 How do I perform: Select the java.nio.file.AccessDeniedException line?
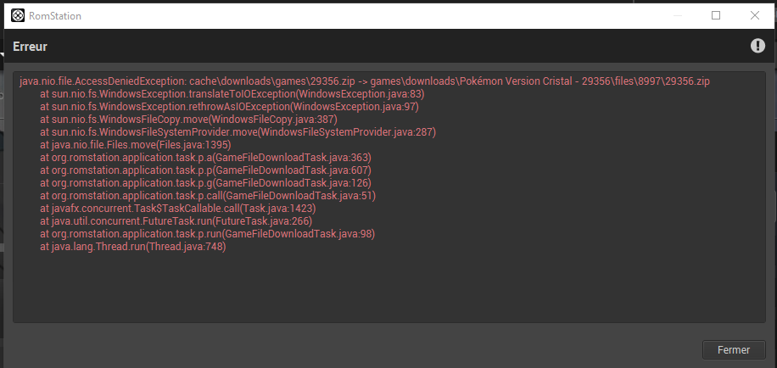[365, 81]
